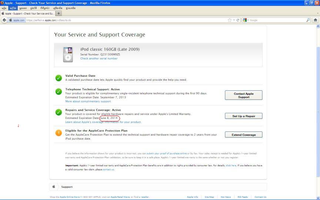
Task: Click the browser back arrow button
Action: [x=4, y=20]
